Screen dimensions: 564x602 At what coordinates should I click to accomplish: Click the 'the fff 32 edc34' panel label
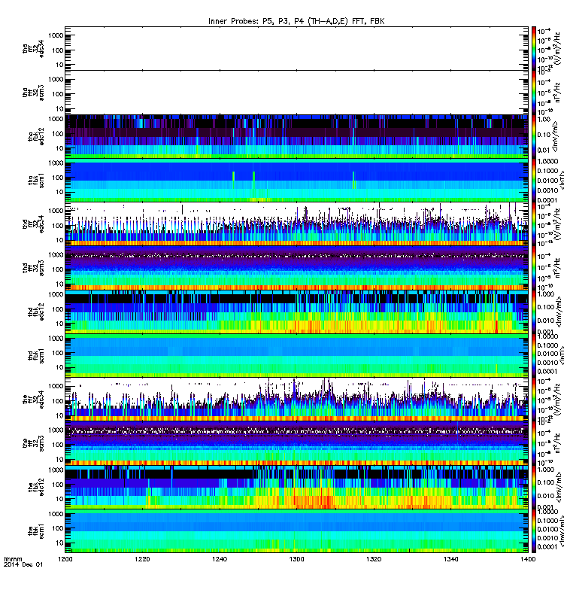(x=33, y=400)
